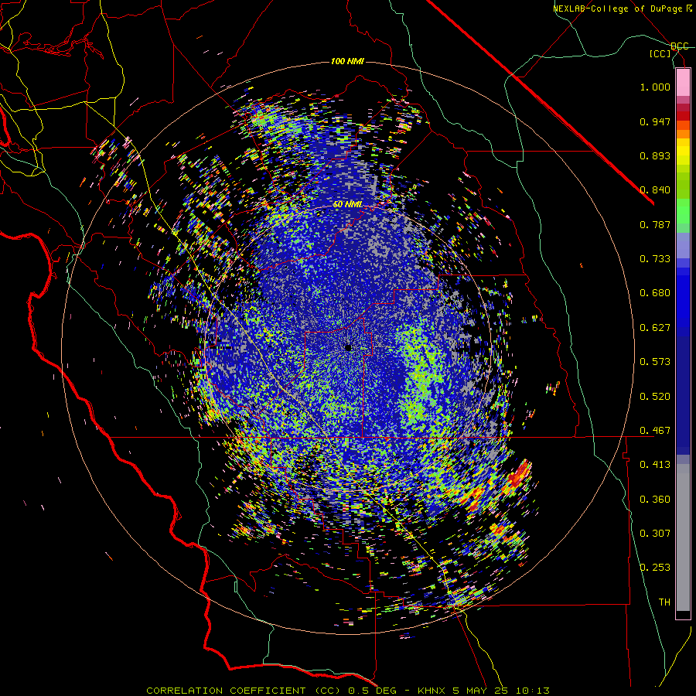Click the "0.5 DEG" elevation text in the caption
The width and height of the screenshot is (696, 696).
point(371,691)
